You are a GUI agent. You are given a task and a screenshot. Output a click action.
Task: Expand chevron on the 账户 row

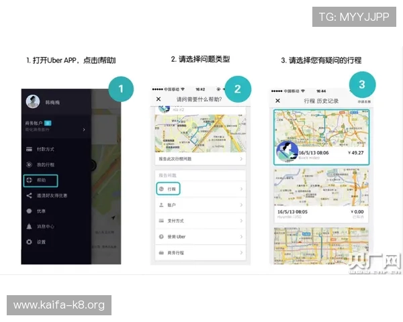[x=241, y=205]
